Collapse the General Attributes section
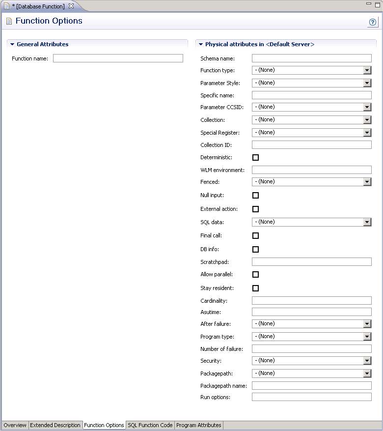Viewport: 383px width, 431px height. coord(11,44)
